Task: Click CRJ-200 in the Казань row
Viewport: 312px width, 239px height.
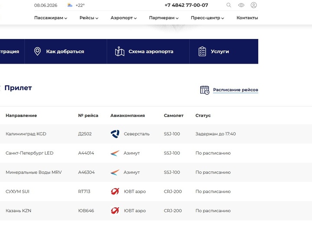Action: (x=173, y=211)
